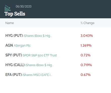Click the 3.043% change value

point(87,36)
